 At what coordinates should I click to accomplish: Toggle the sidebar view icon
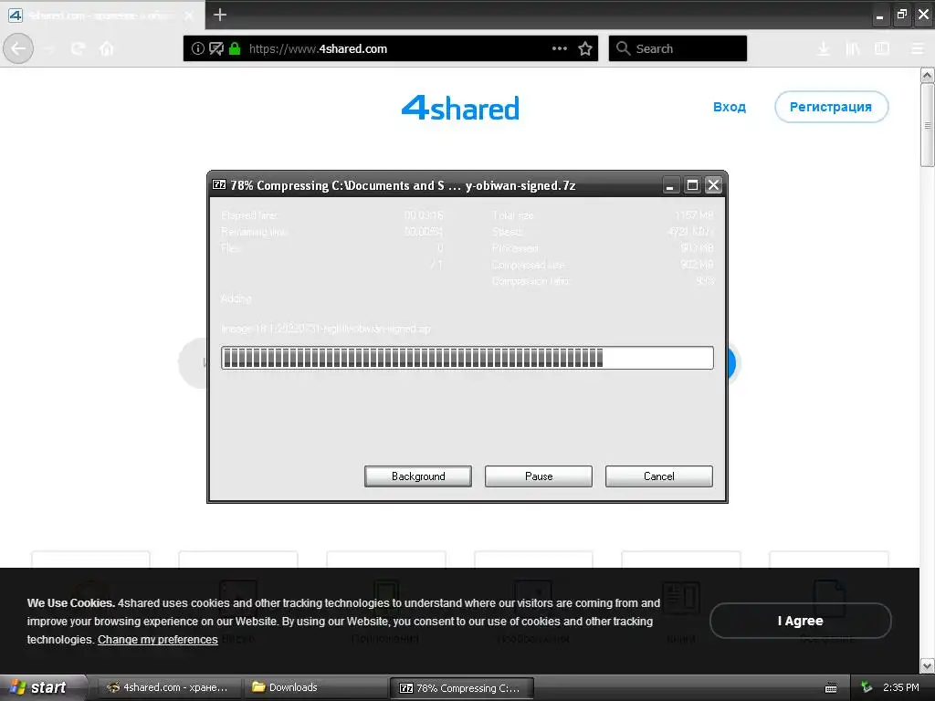click(x=882, y=49)
